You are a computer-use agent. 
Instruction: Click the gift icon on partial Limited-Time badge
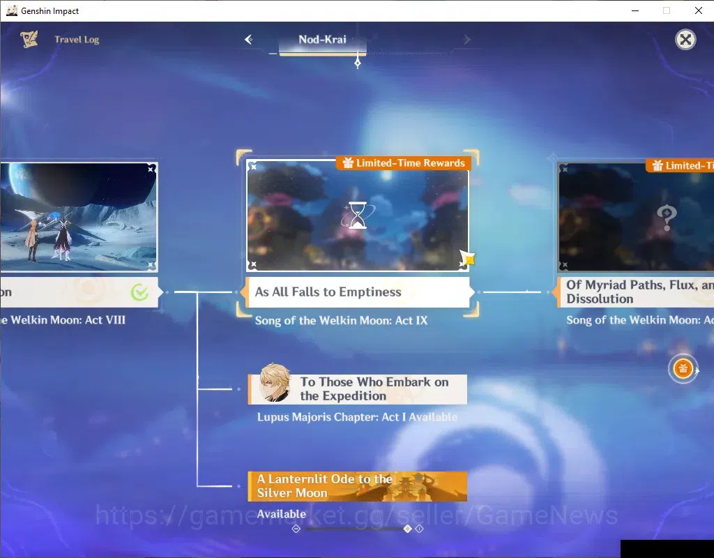(657, 165)
